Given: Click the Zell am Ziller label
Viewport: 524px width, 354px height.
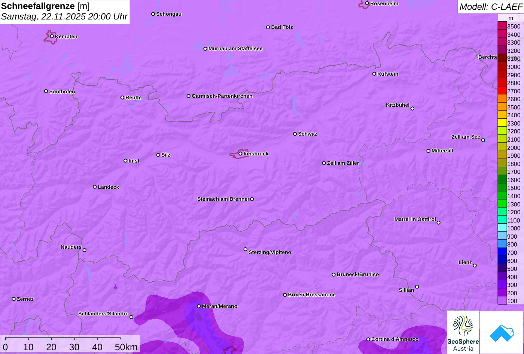Looking at the screenshot, I should 343,163.
